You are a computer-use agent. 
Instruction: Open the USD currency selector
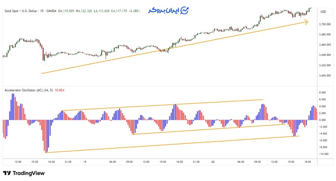click(x=323, y=12)
